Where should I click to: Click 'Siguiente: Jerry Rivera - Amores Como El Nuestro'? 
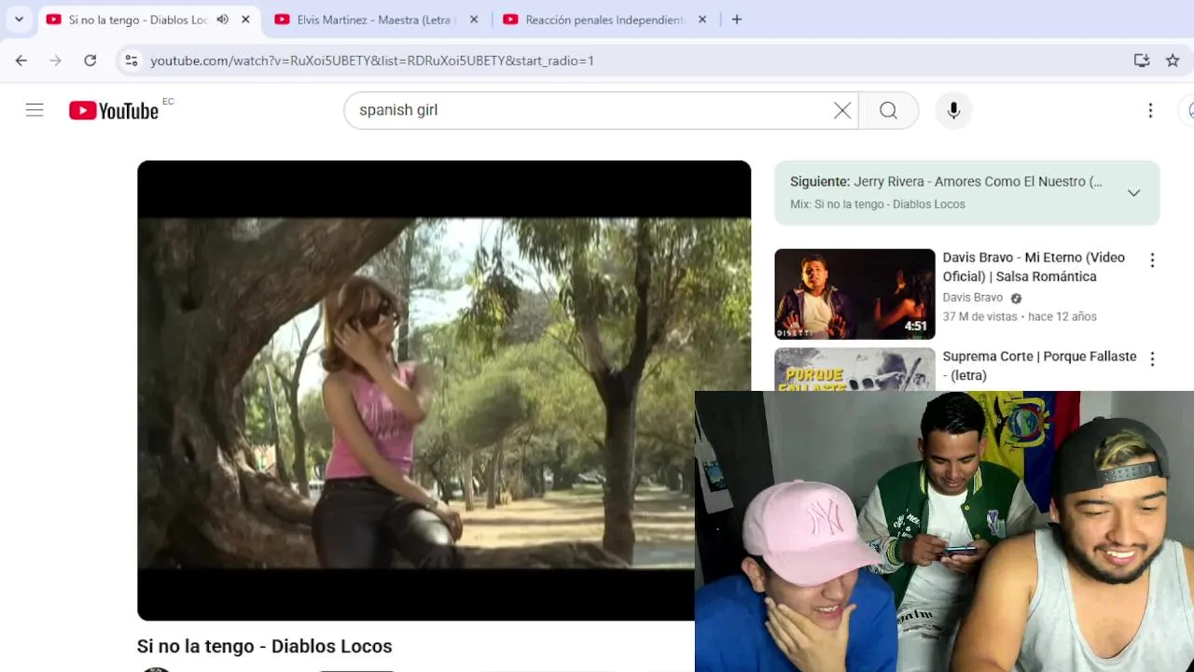(946, 182)
